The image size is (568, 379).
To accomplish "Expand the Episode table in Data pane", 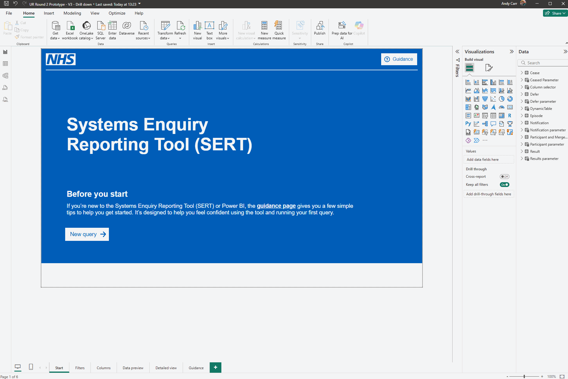I will [x=522, y=116].
